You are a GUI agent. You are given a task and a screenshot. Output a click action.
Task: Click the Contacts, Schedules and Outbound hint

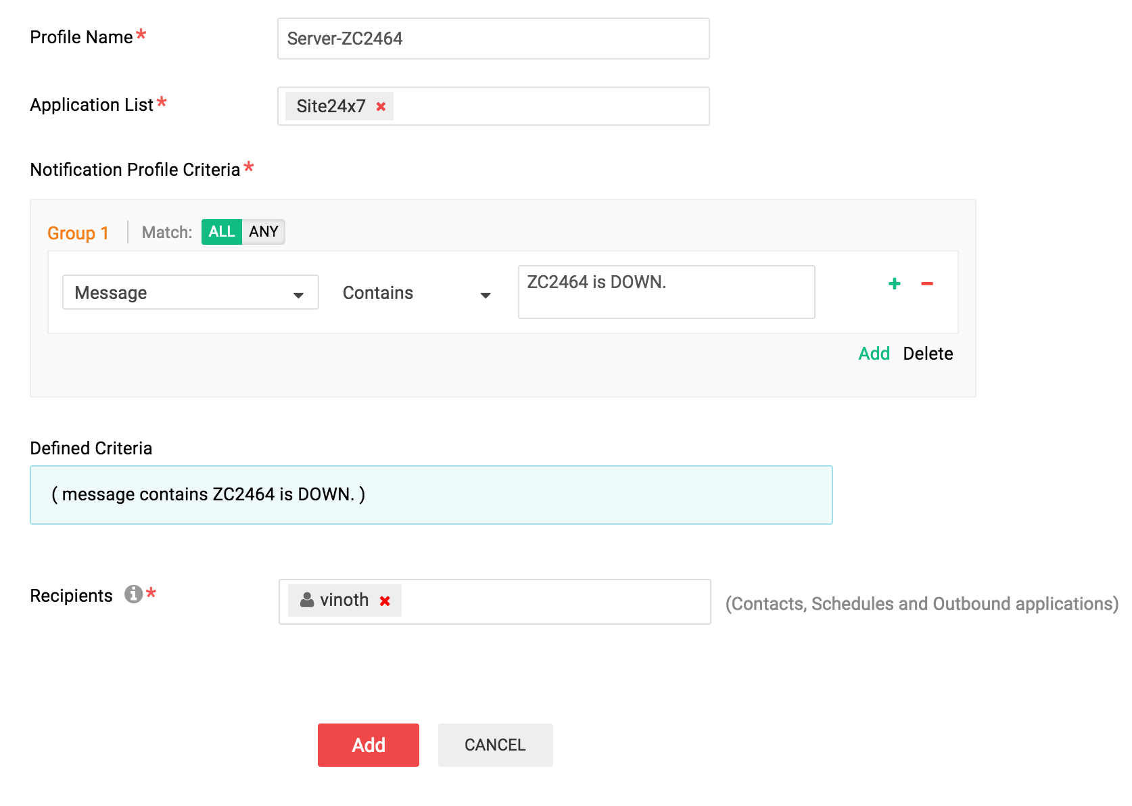922,604
